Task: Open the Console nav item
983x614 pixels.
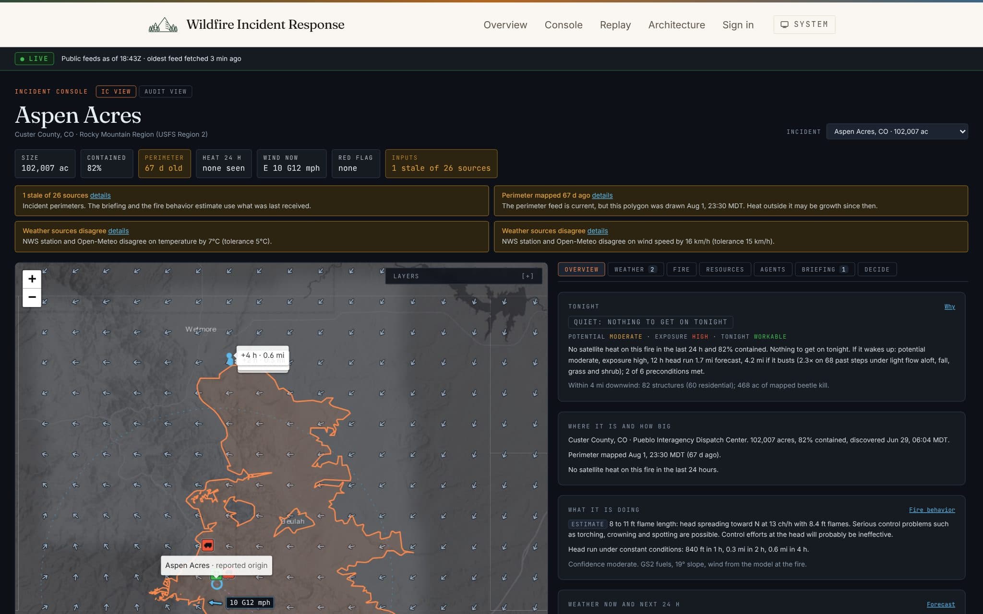Action: [563, 25]
